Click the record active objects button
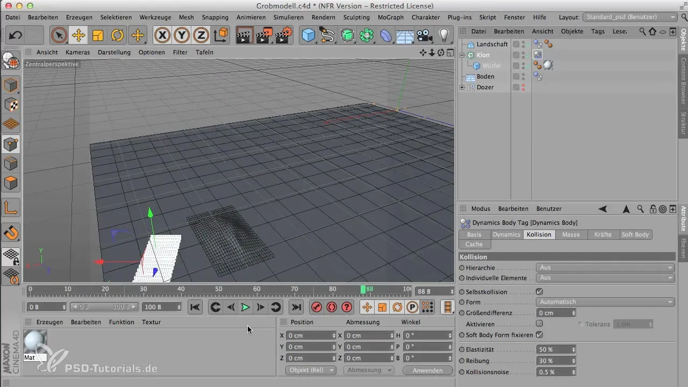The width and height of the screenshot is (688, 387). pyautogui.click(x=317, y=307)
